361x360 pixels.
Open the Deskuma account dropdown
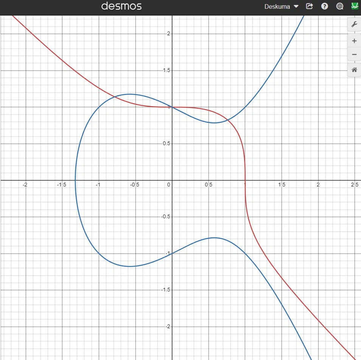281,6
